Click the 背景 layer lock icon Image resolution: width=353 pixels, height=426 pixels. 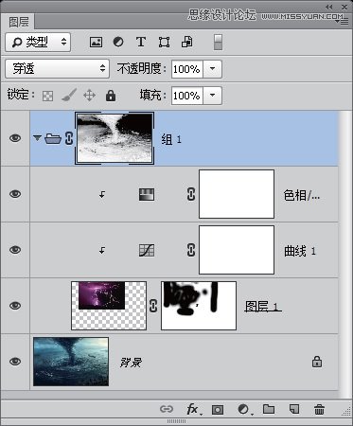[317, 362]
